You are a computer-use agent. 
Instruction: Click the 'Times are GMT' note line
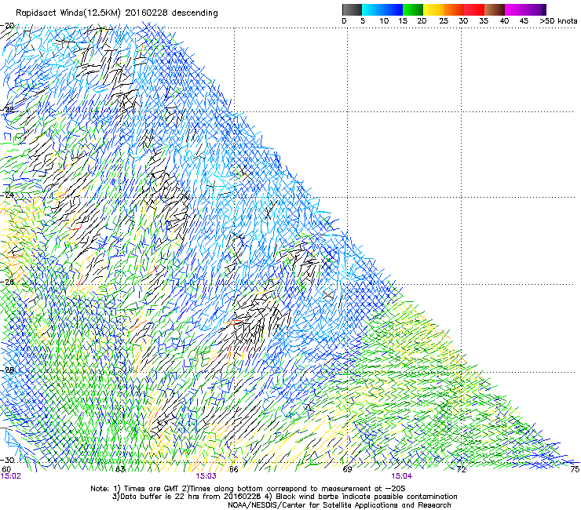pyautogui.click(x=248, y=489)
